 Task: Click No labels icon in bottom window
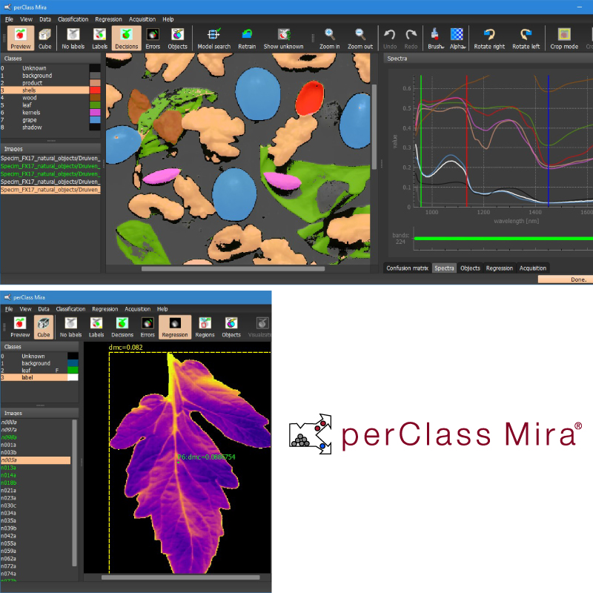pos(70,327)
